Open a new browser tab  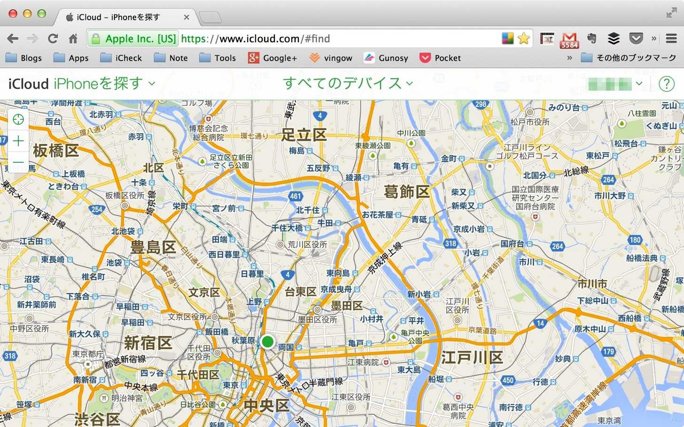pyautogui.click(x=210, y=17)
